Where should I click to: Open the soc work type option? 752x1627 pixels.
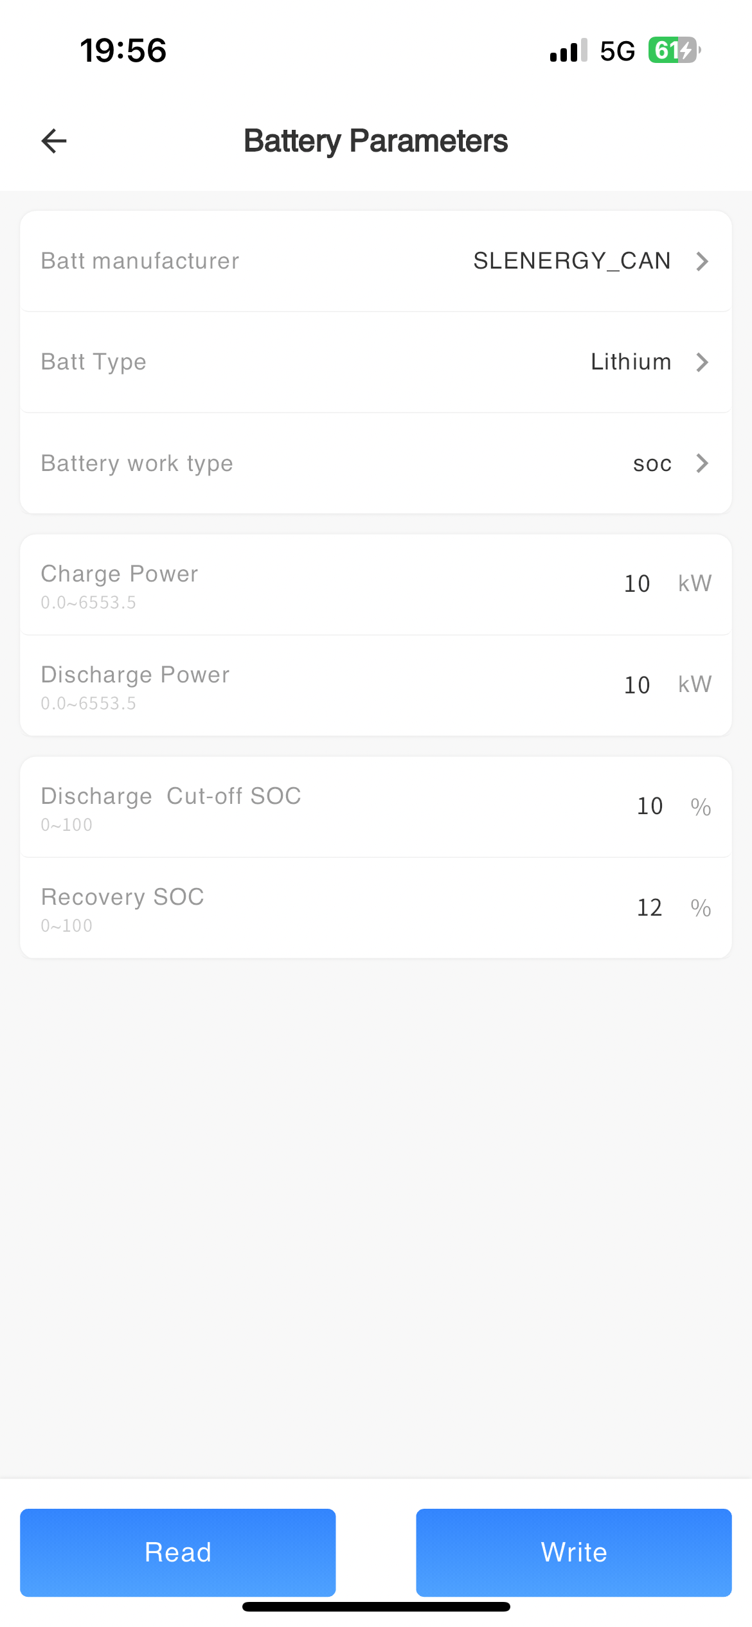click(652, 463)
